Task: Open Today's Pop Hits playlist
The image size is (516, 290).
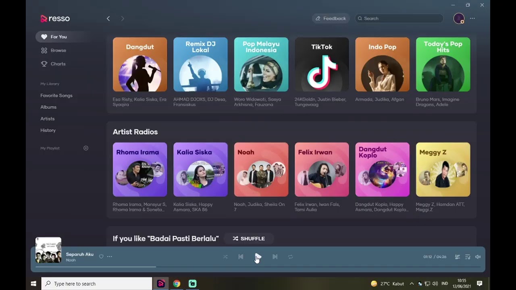Action: (x=443, y=64)
